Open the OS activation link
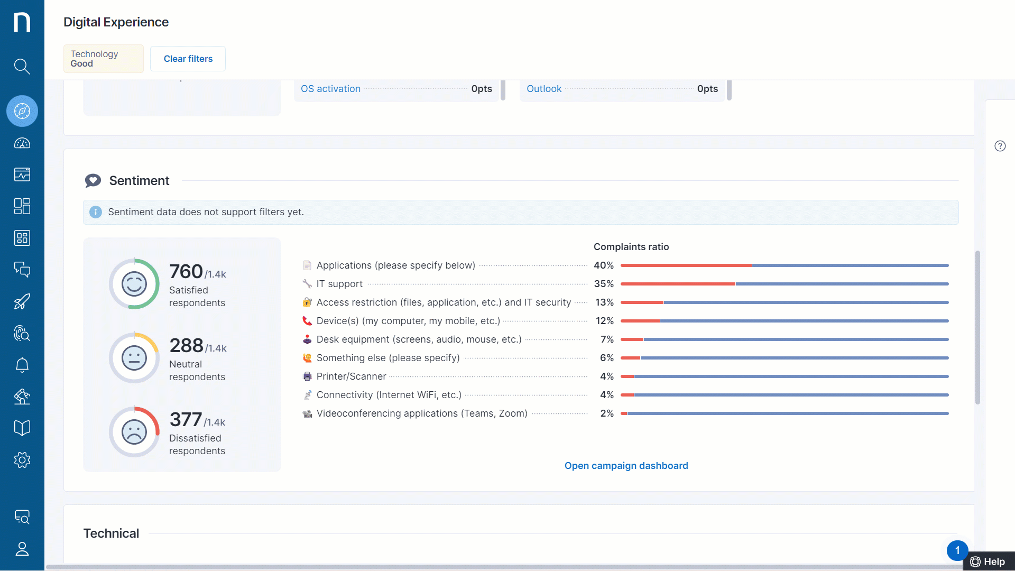Image resolution: width=1015 pixels, height=571 pixels. (330, 89)
